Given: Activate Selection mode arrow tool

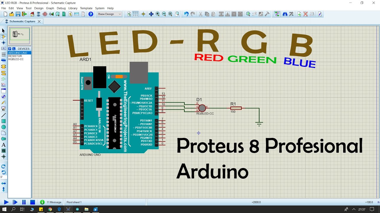Looking at the screenshot, I should [4, 31].
